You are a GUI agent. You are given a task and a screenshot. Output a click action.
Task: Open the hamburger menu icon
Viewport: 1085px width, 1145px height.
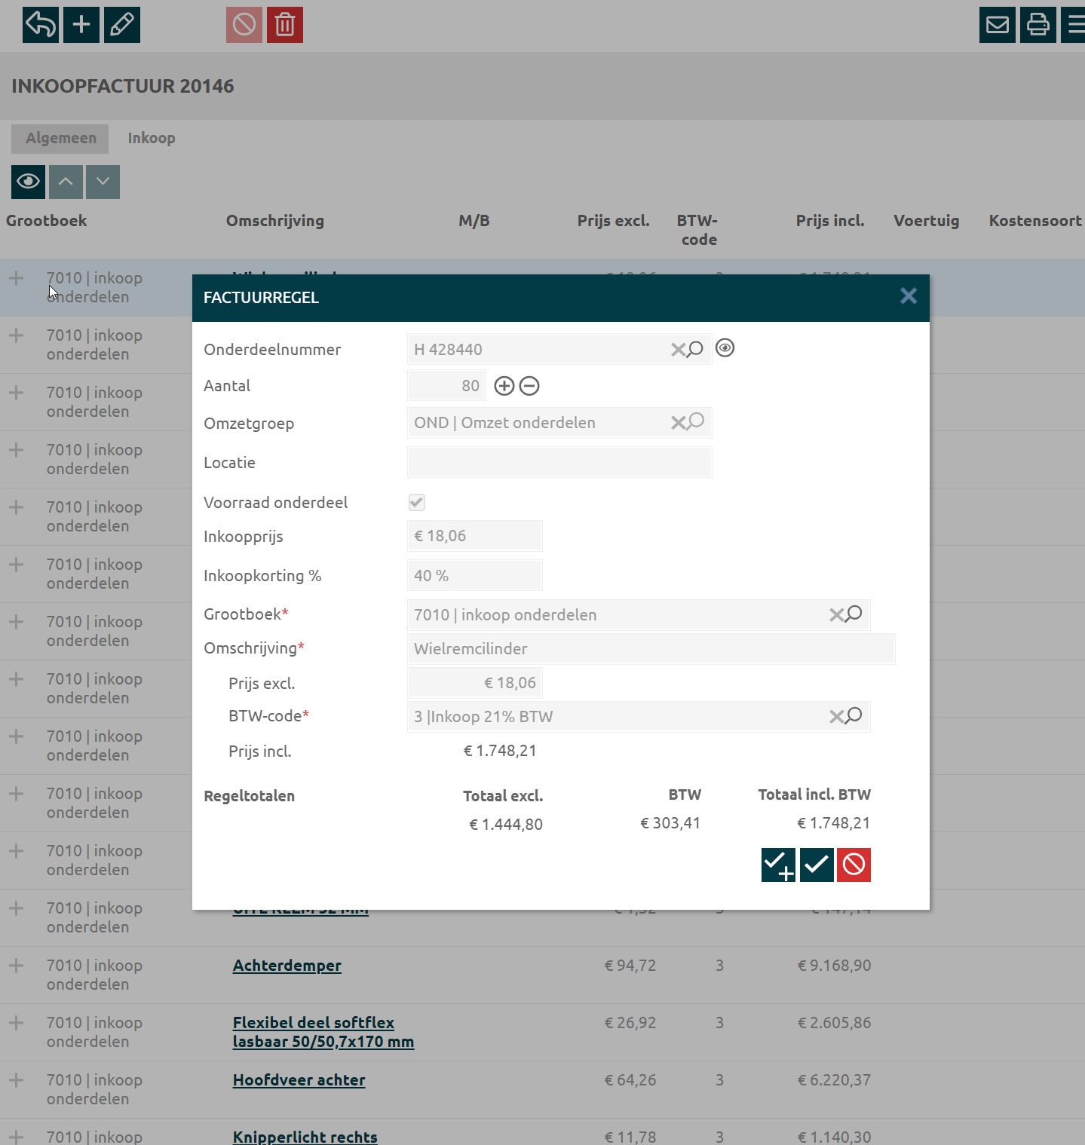pyautogui.click(x=1074, y=25)
